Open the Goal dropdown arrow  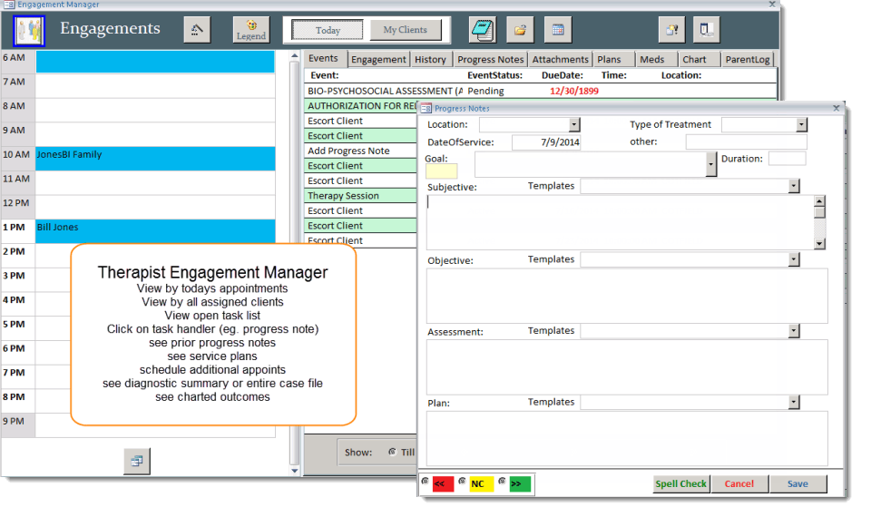[x=711, y=164]
